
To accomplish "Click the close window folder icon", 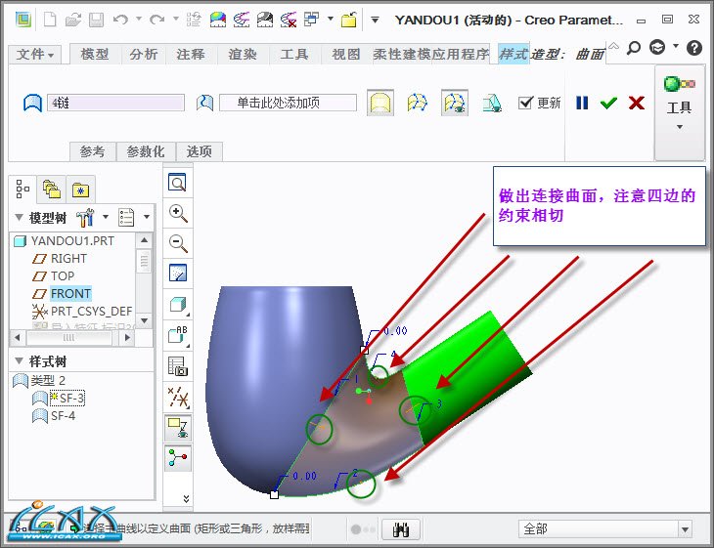I will coord(349,20).
